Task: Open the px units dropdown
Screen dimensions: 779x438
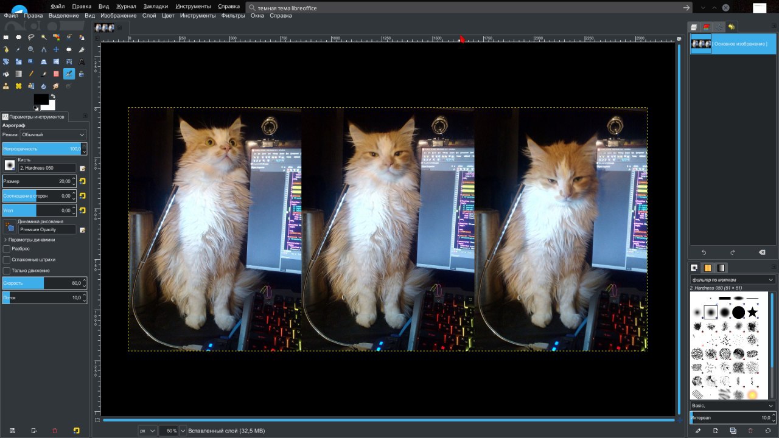Action: click(x=147, y=431)
